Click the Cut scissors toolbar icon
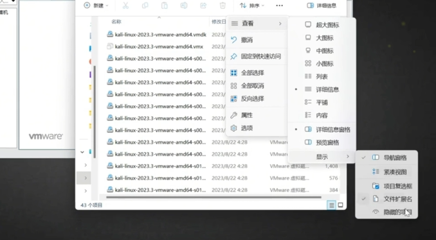 point(125,6)
